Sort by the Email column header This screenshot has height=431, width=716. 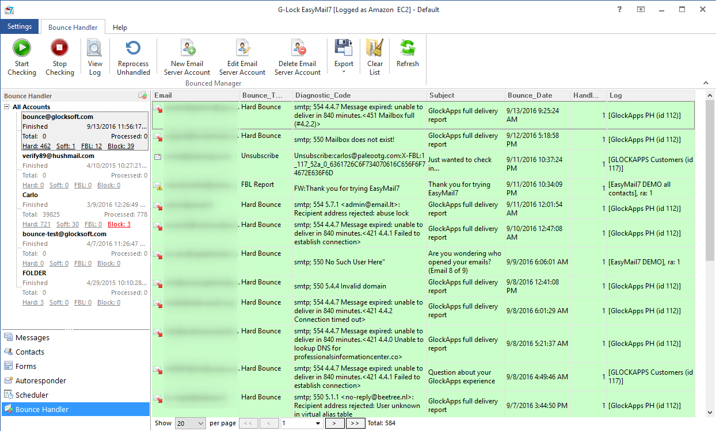coord(196,95)
